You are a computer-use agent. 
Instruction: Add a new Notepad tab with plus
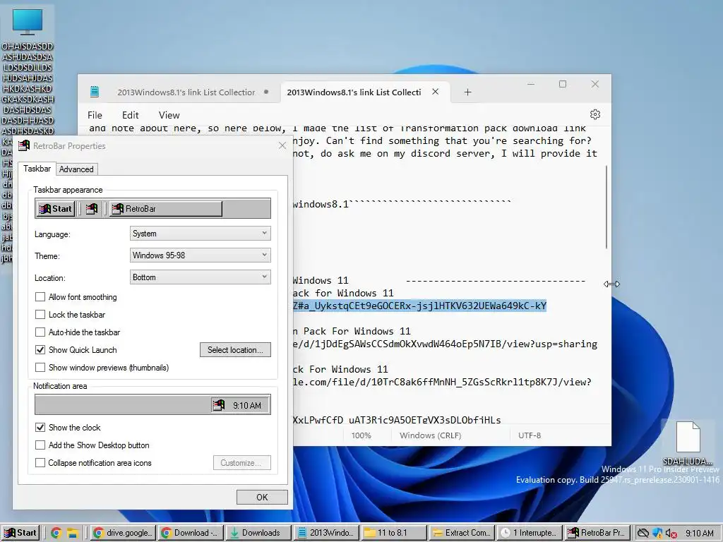467,92
